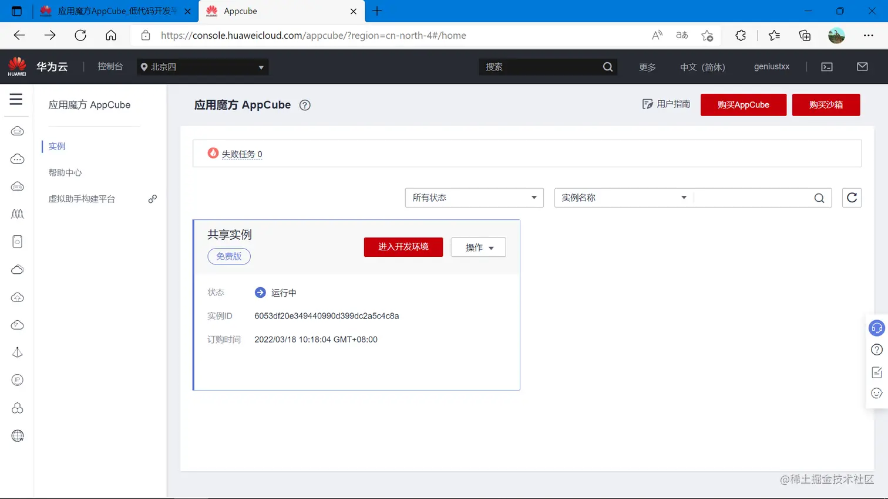Open 帮助中心 in the left navigation
888x499 pixels.
pyautogui.click(x=65, y=172)
